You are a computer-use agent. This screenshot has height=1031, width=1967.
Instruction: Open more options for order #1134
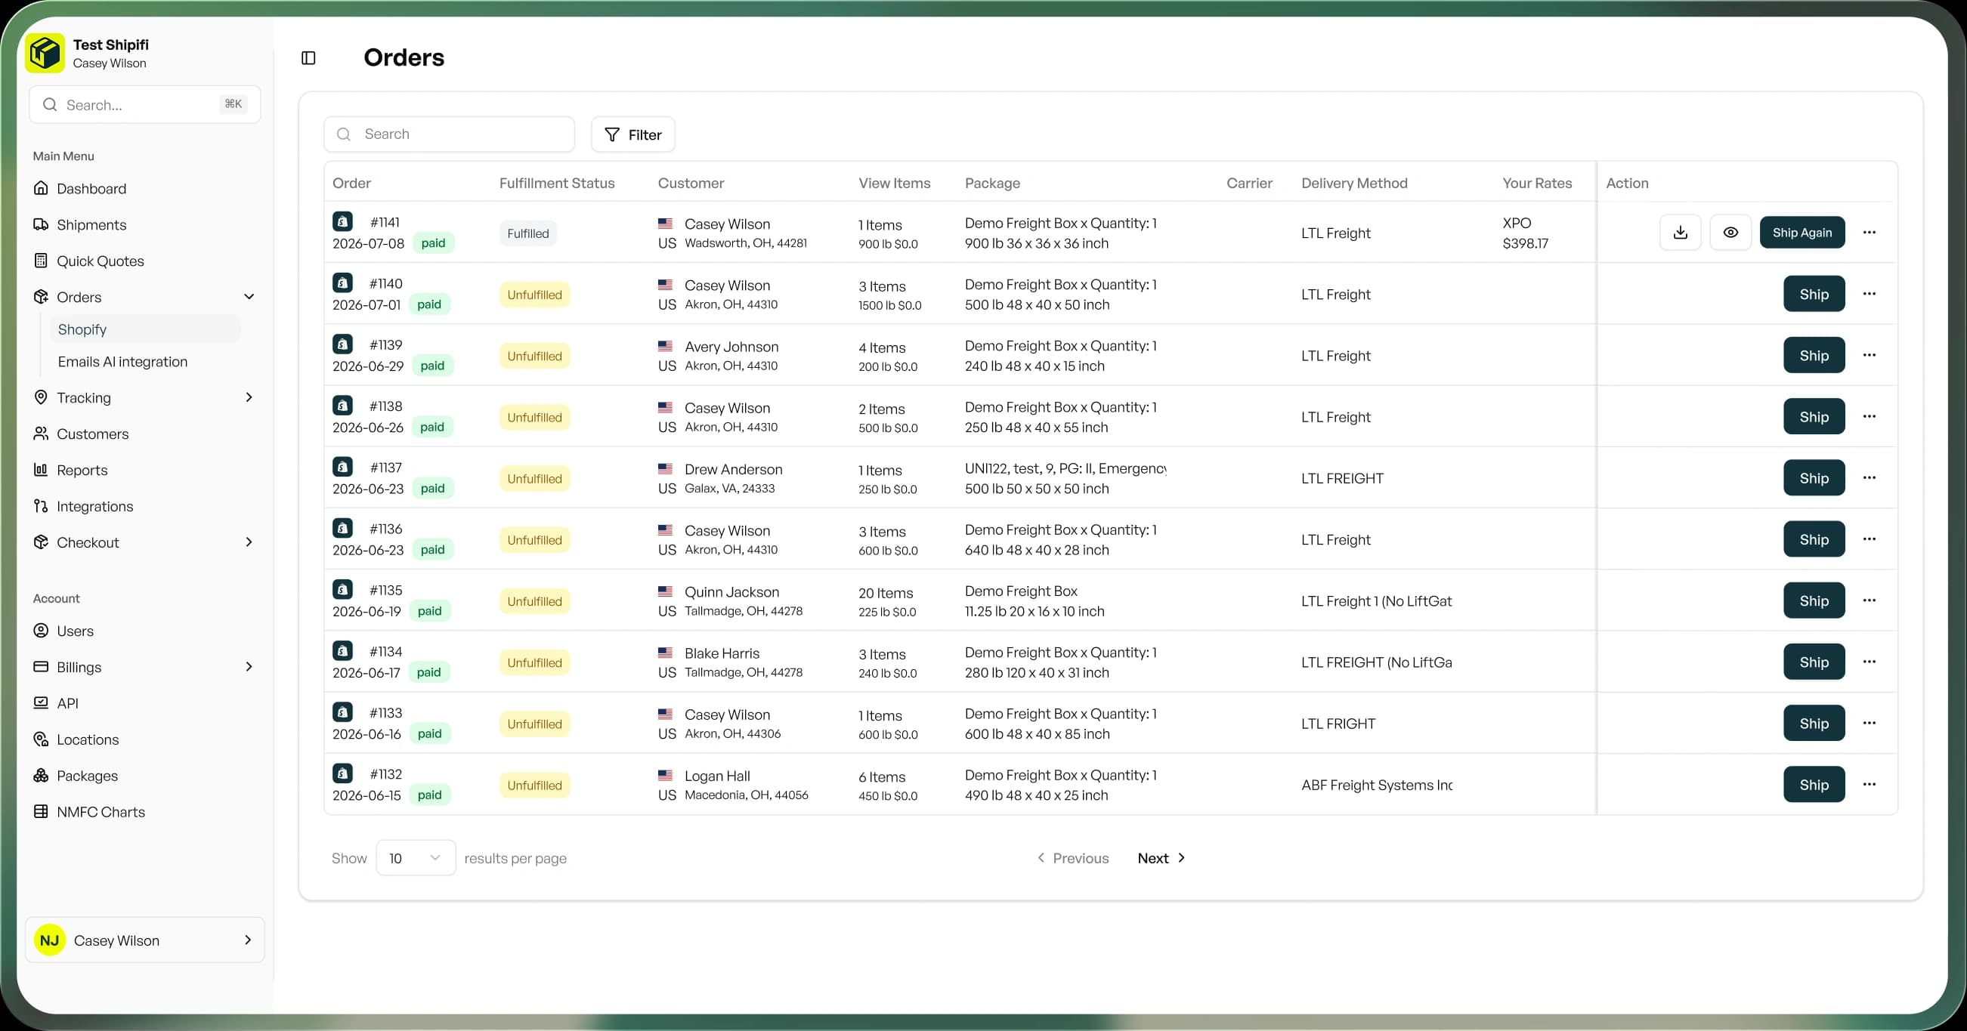pos(1870,662)
